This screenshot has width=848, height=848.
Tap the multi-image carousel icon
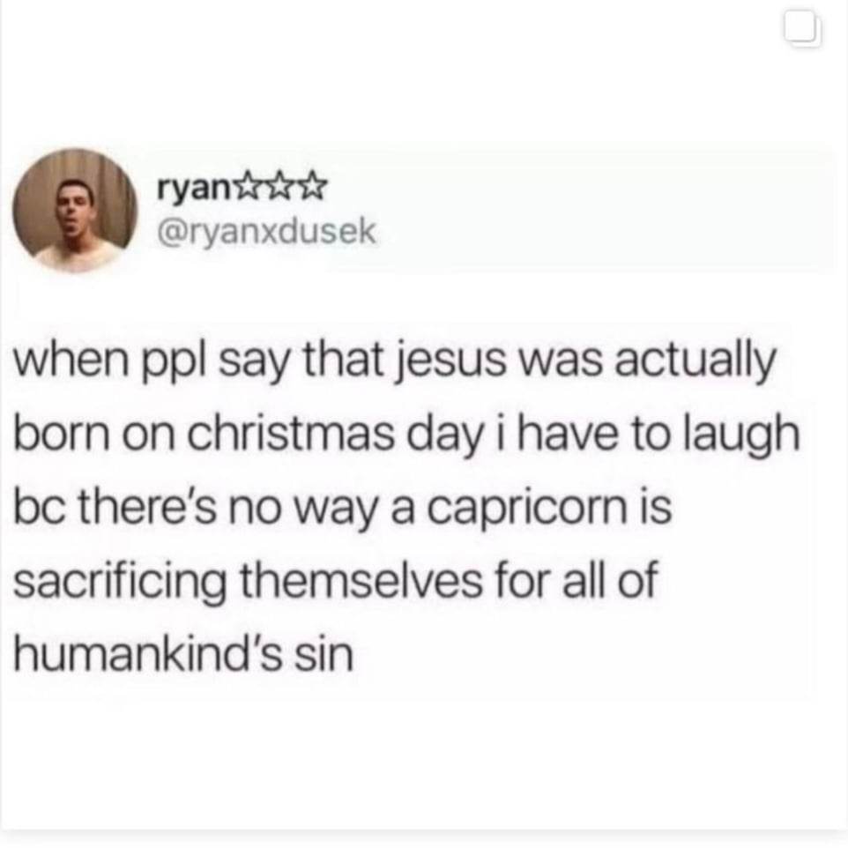804,30
